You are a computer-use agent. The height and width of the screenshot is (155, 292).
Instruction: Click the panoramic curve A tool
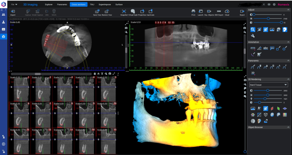(x=278, y=67)
